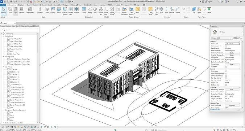The image size is (245, 131).
Task: Select the Modify tool
Action: 3,10
